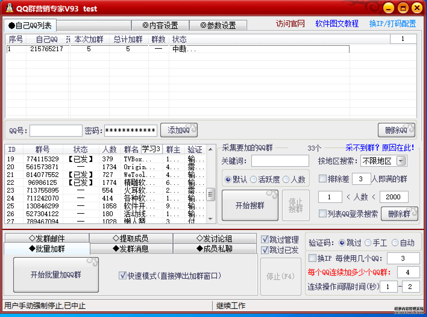Open the 提取成员 tab

tap(131, 238)
